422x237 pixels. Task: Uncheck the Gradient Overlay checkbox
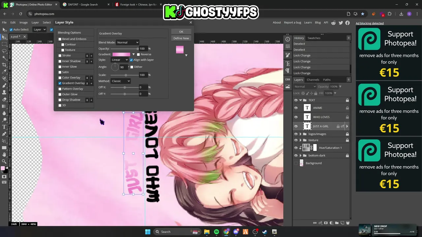click(60, 83)
